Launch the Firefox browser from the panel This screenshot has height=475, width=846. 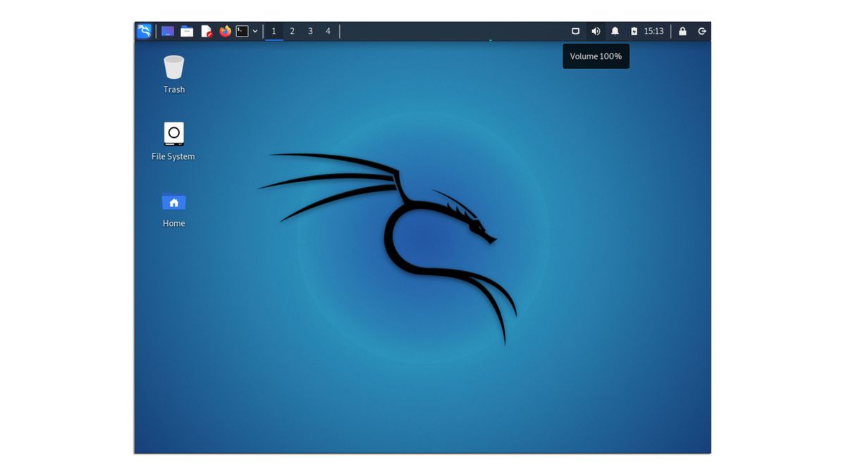pyautogui.click(x=224, y=30)
